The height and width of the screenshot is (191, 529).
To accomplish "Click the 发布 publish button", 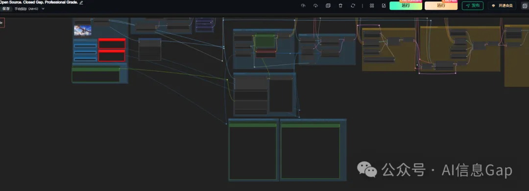I will 472,6.
